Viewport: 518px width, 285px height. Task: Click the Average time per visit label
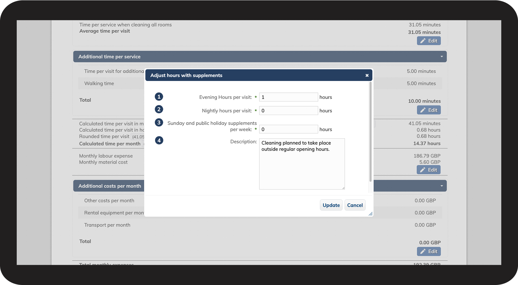pyautogui.click(x=105, y=31)
